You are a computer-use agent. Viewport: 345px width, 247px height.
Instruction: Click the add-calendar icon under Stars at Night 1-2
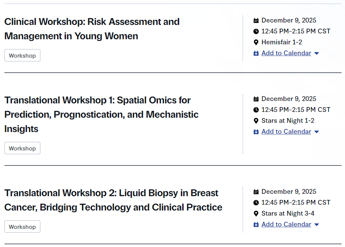click(256, 132)
